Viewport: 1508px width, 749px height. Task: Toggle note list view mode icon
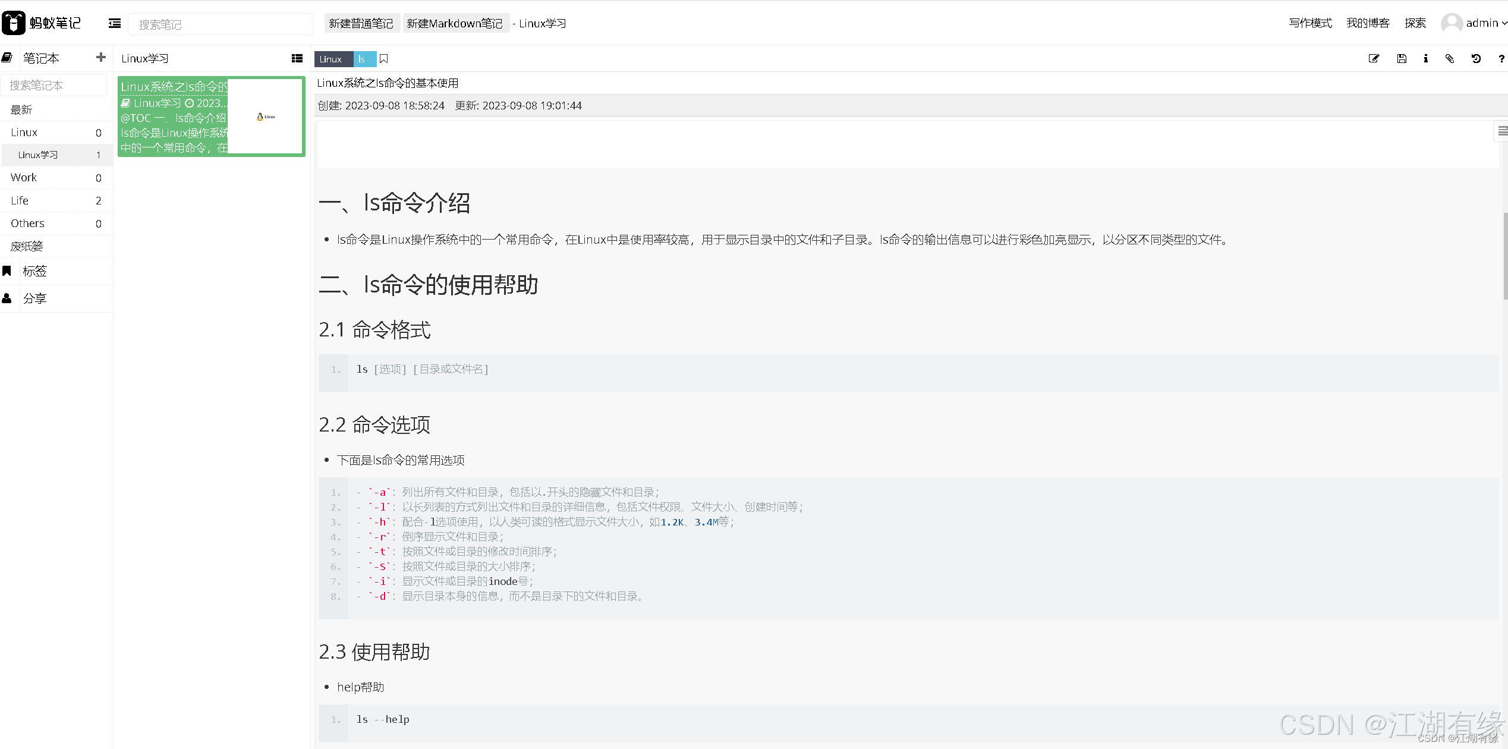[x=297, y=58]
